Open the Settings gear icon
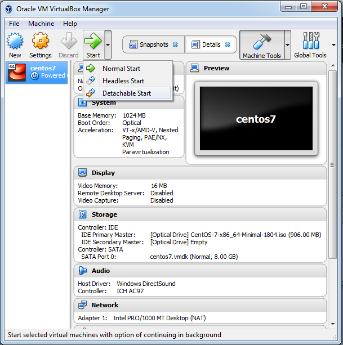 (41, 41)
